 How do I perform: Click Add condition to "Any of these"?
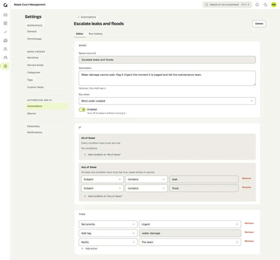(103, 196)
